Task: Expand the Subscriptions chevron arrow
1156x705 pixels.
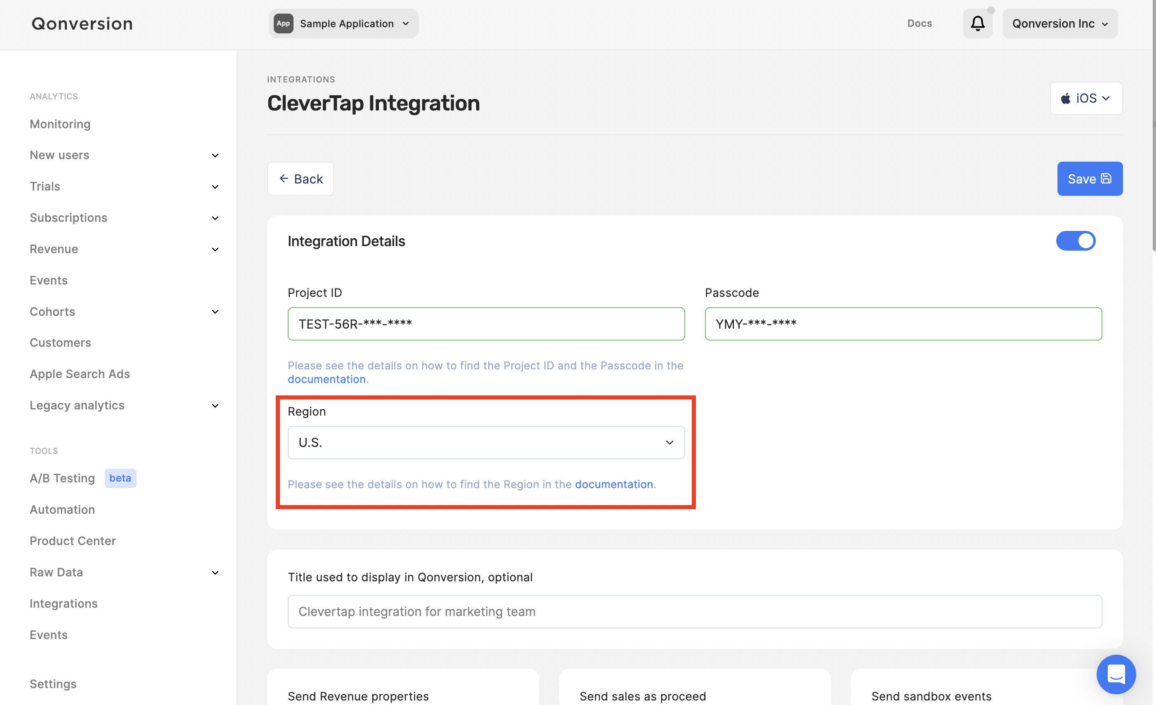Action: [215, 218]
